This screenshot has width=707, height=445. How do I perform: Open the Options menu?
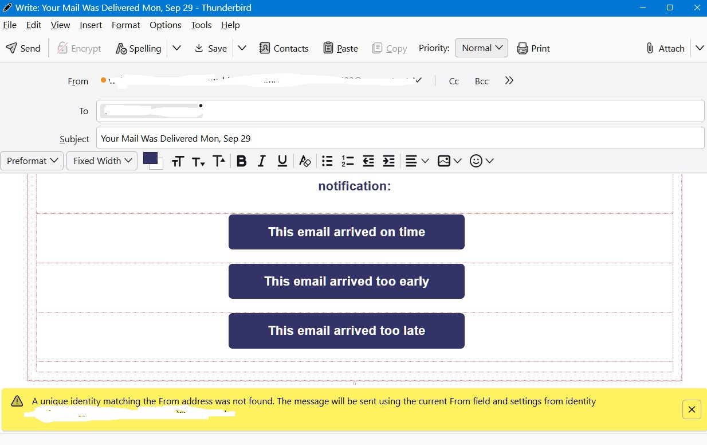coord(166,25)
